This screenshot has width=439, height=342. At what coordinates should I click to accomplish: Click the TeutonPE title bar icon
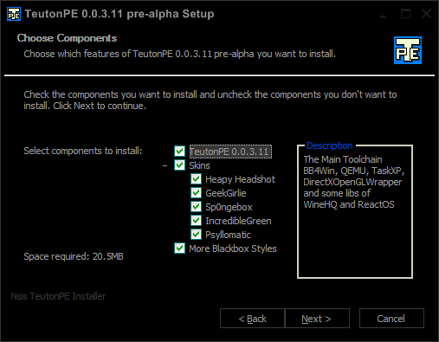(x=14, y=14)
